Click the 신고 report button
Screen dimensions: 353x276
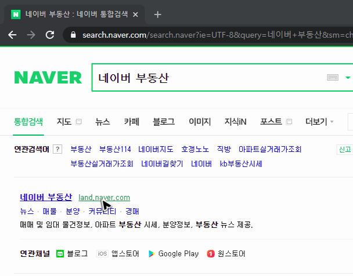point(345,150)
